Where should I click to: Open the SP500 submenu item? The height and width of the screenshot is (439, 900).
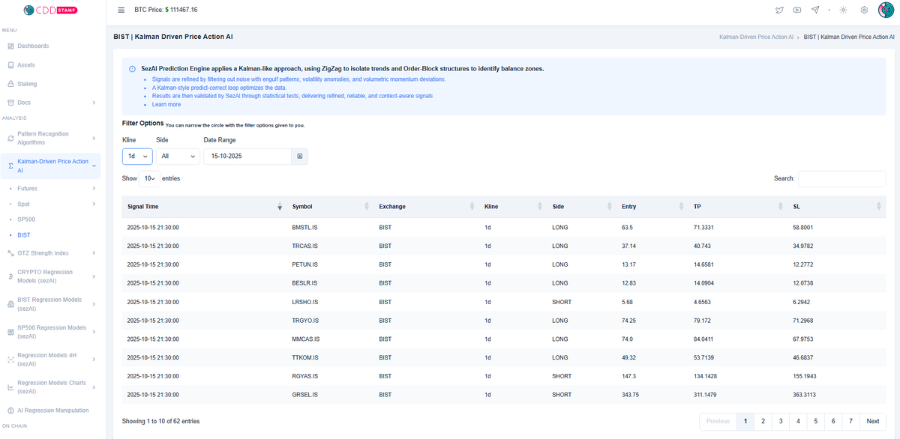pos(26,219)
